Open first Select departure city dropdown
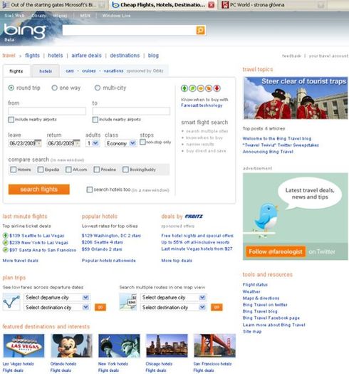The width and height of the screenshot is (349, 374). 57,298
